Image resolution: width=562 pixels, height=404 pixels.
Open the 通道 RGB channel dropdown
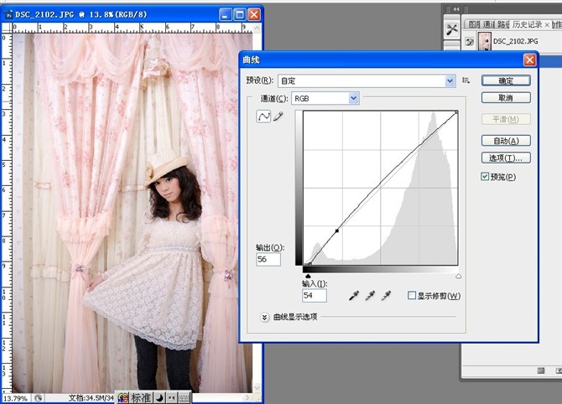click(x=325, y=98)
